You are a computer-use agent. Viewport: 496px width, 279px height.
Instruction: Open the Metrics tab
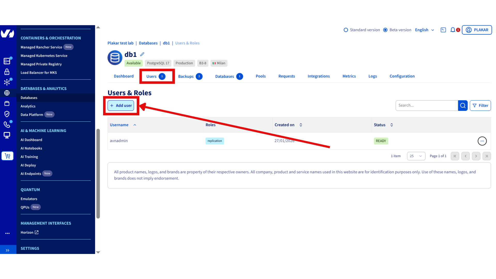tap(349, 76)
